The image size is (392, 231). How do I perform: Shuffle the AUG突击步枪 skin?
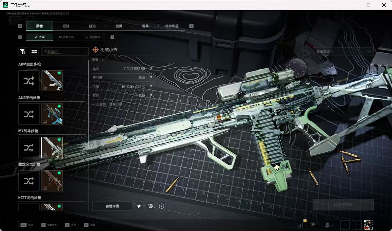click(29, 114)
